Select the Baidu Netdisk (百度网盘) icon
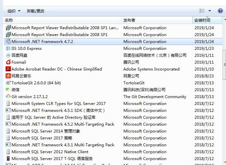 (8, 55)
